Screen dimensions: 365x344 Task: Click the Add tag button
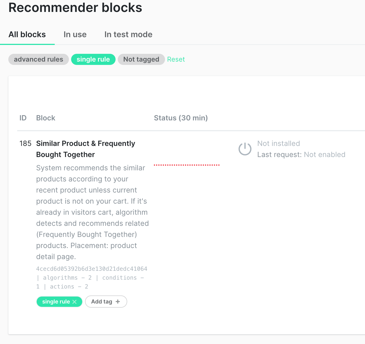(106, 302)
